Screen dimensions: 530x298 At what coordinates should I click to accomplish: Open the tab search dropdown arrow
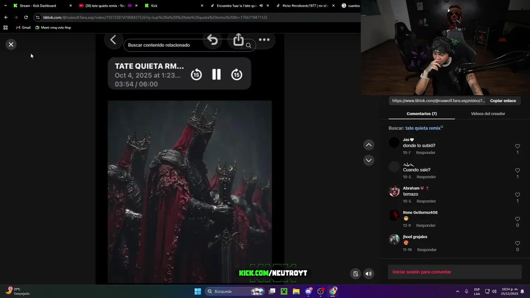coord(5,6)
